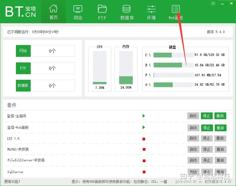Click the 版本:5.4.0 version text
The image size is (236, 186).
pos(216,32)
